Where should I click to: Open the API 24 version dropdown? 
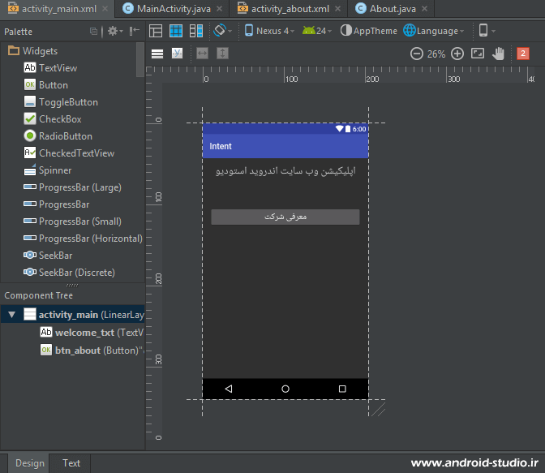(x=317, y=31)
